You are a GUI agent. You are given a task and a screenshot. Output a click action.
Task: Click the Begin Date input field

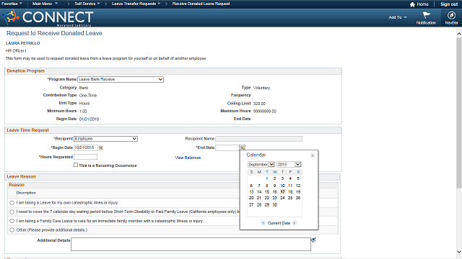click(x=86, y=147)
